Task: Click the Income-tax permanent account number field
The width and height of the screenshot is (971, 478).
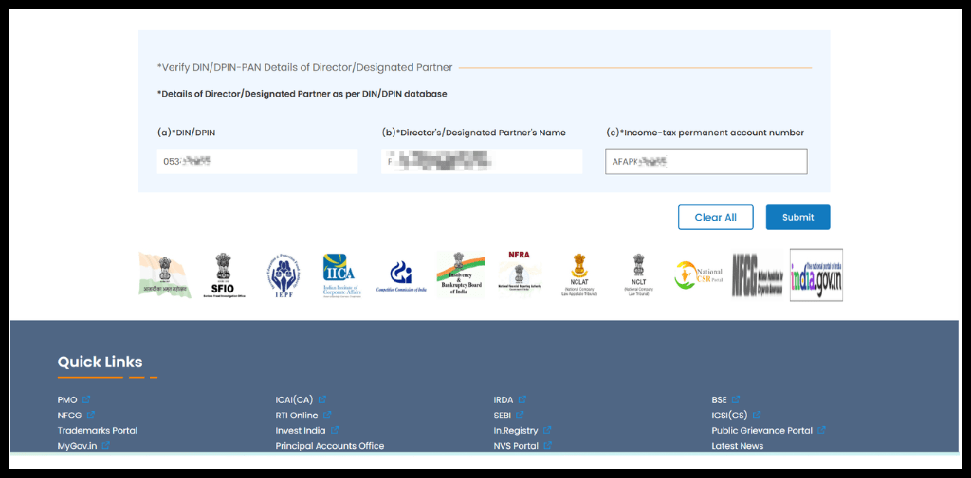Action: [705, 162]
